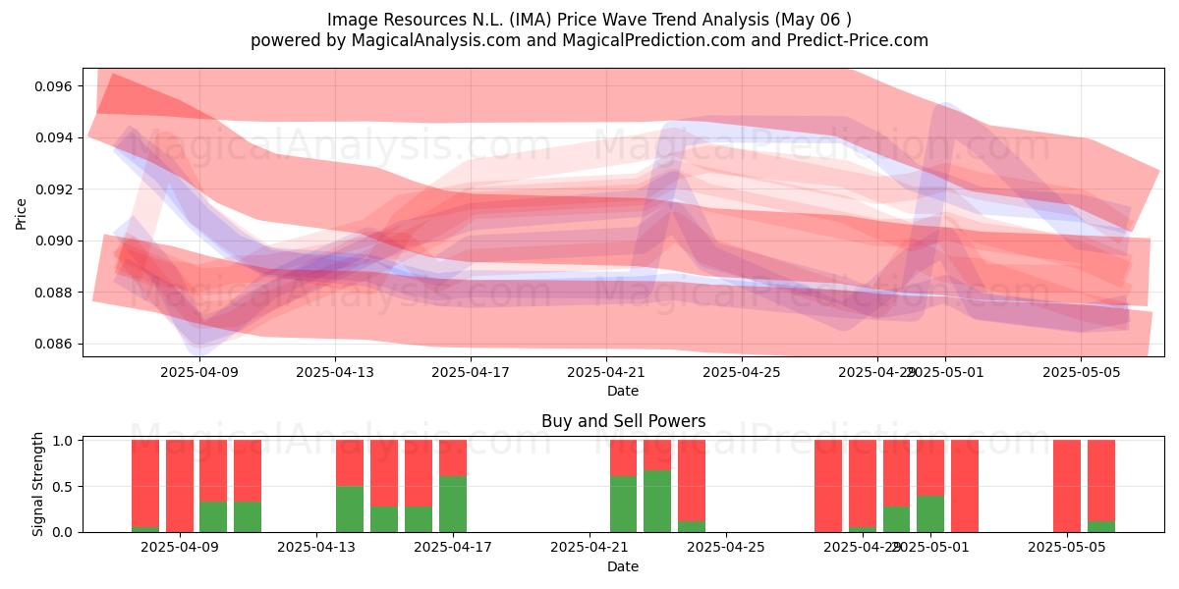Screen dimensions: 1179x589
Task: Click the vertical 'Signal Strength' axis label
Action: pyautogui.click(x=39, y=484)
